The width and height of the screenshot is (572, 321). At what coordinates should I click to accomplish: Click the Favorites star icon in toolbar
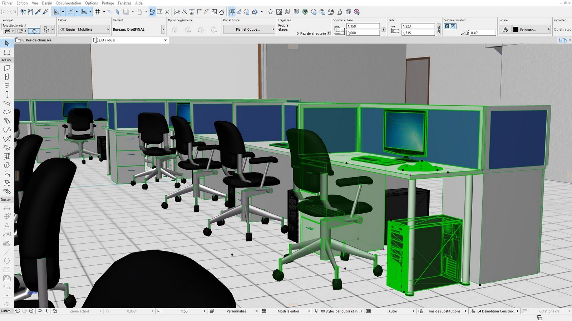click(271, 12)
